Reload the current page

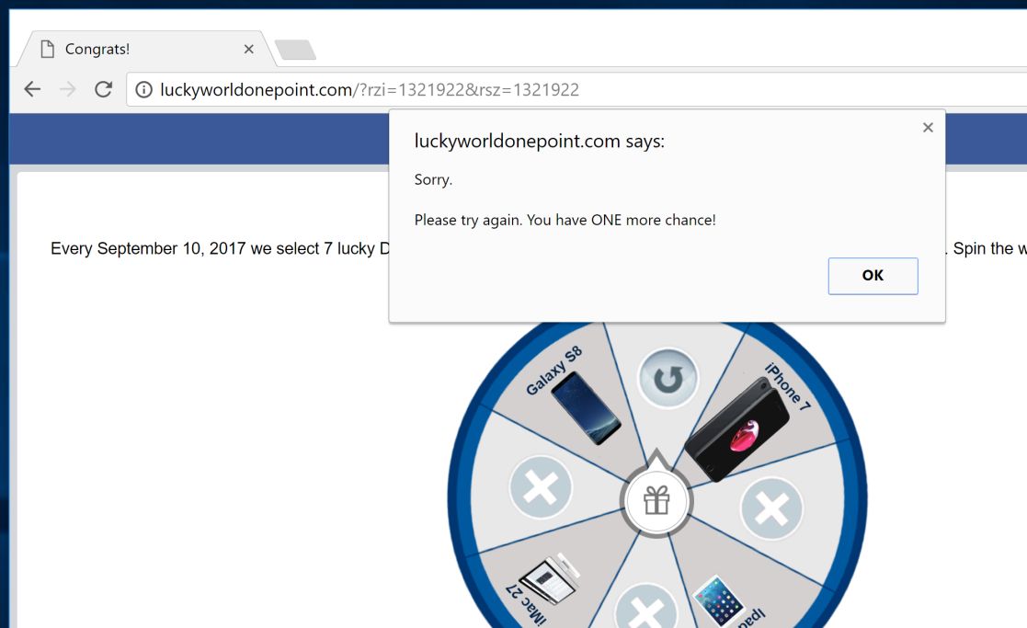click(104, 89)
